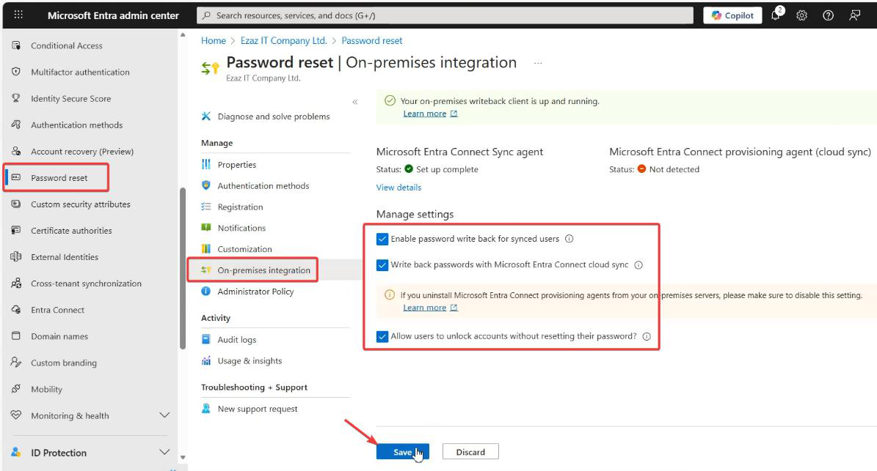
Task: Open the ellipsis more options menu
Action: coord(537,63)
